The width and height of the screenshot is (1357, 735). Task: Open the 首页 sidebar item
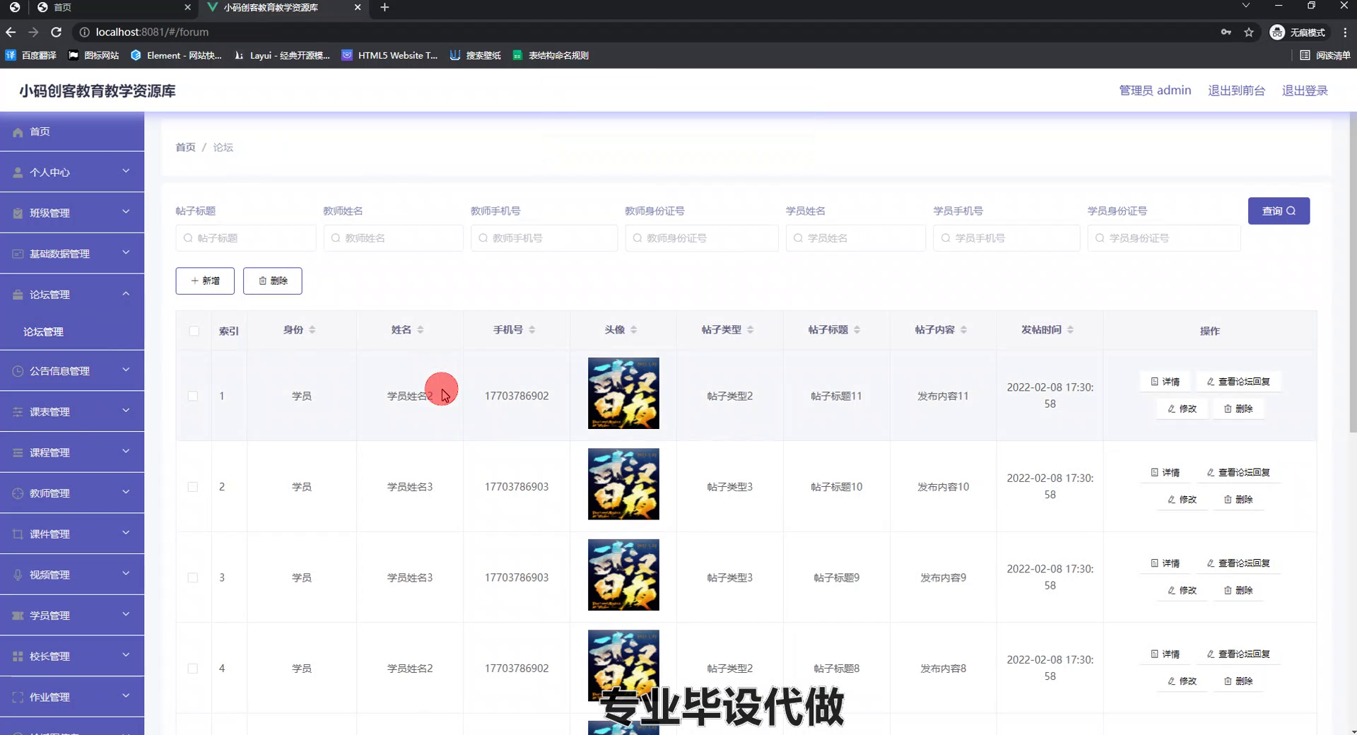tap(72, 131)
